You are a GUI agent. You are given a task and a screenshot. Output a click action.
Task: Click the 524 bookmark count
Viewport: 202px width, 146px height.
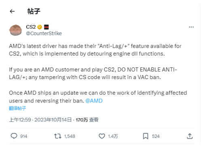[x=156, y=136]
